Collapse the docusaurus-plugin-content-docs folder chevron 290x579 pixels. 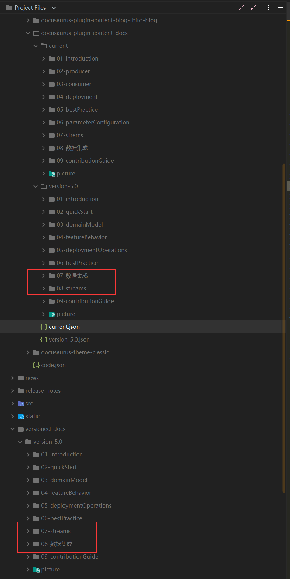coord(28,33)
